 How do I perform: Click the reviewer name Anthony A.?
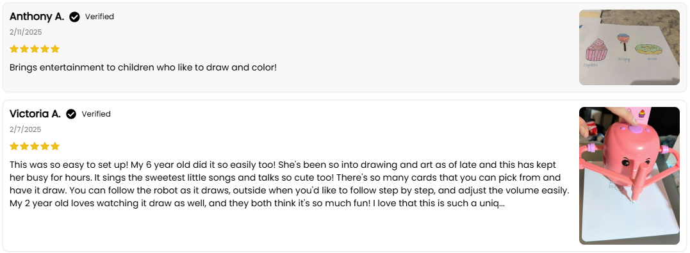37,17
